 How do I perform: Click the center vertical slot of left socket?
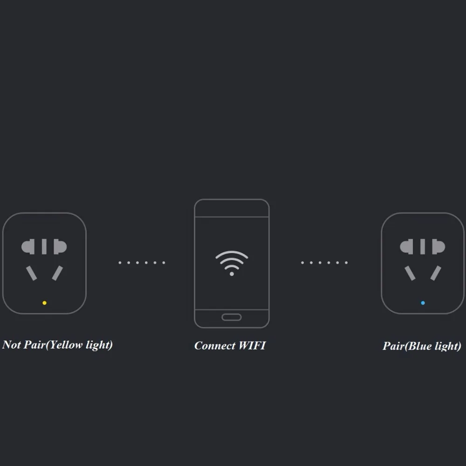click(44, 247)
